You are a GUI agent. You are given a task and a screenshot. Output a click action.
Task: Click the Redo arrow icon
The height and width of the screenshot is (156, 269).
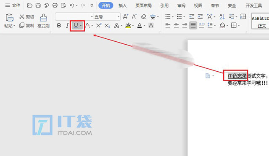coord(83,5)
